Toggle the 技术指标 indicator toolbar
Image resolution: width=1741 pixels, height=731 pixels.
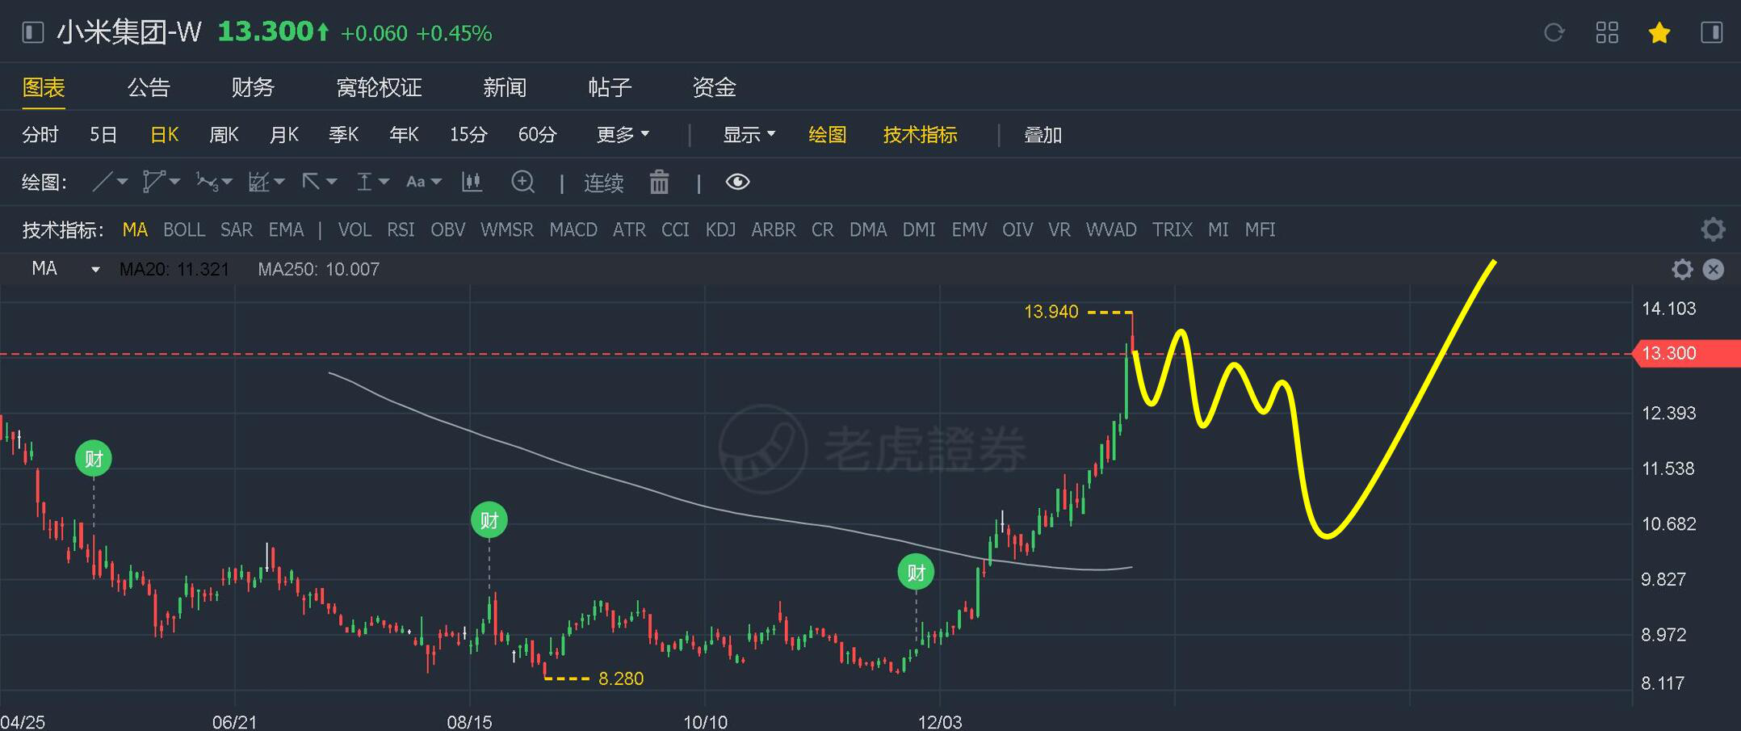click(920, 134)
